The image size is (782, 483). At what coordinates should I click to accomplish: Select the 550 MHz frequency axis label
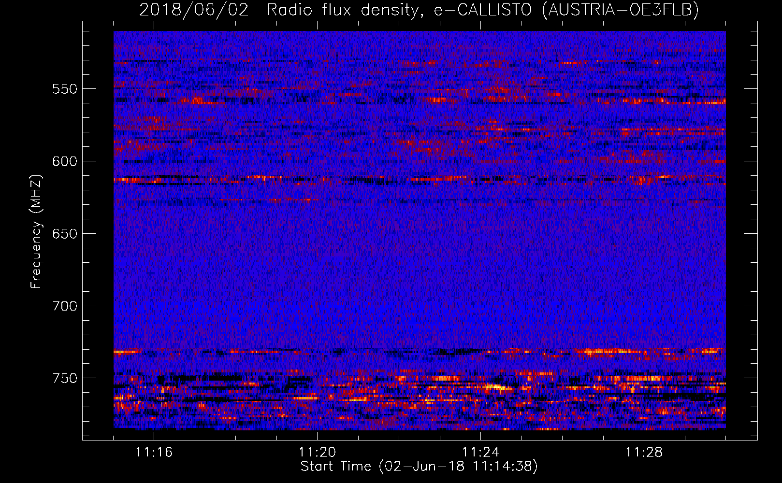65,89
